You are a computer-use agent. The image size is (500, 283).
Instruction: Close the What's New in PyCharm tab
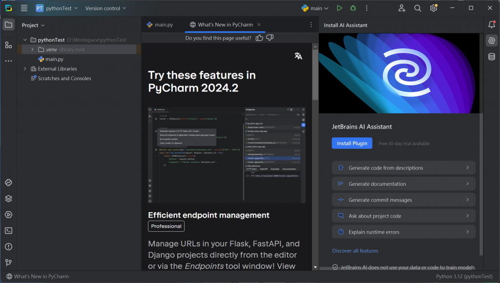coord(259,24)
